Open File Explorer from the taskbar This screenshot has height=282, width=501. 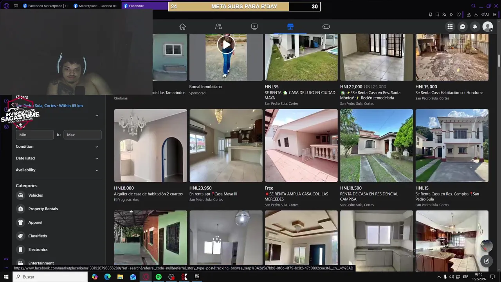point(120,277)
